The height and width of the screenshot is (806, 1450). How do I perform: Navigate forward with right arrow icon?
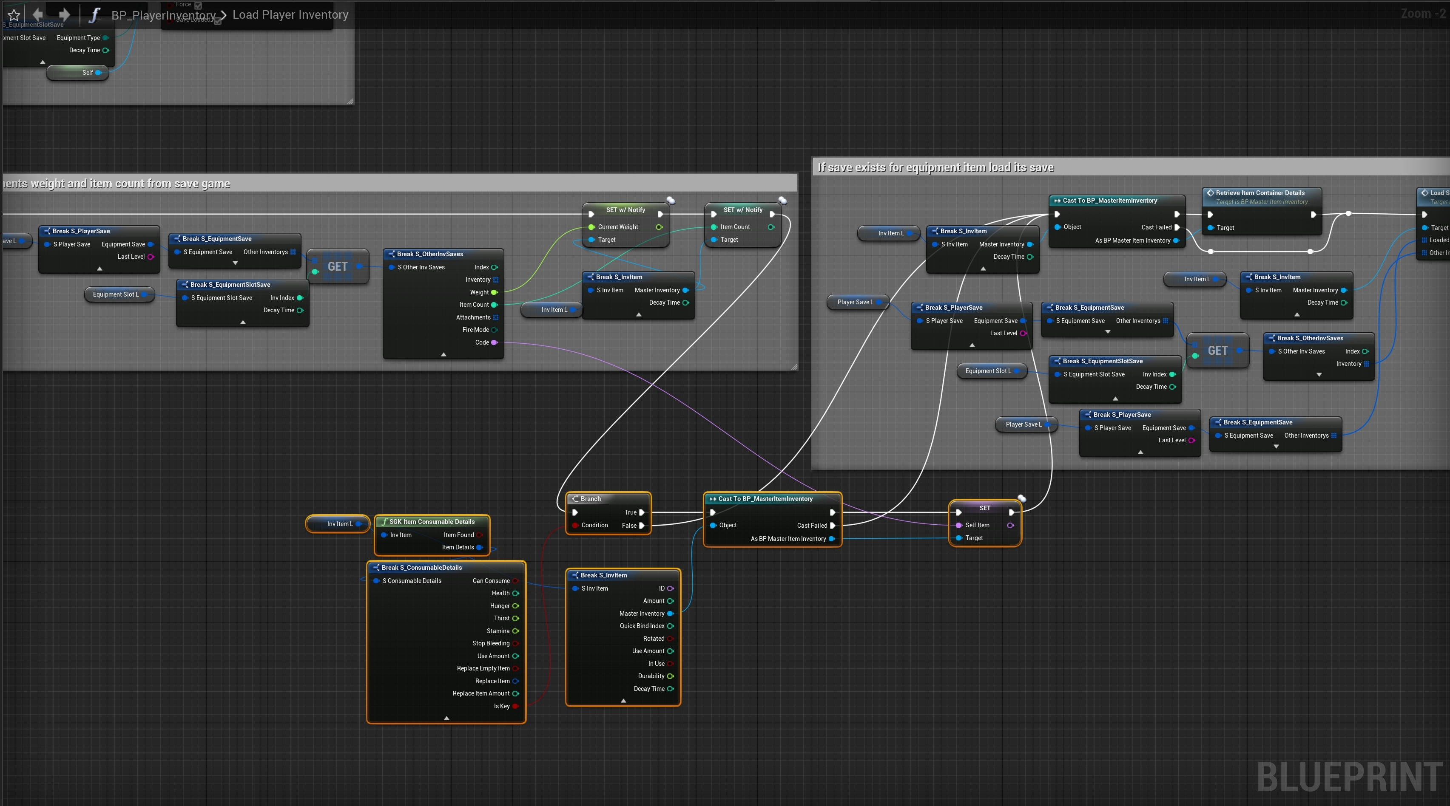click(64, 14)
